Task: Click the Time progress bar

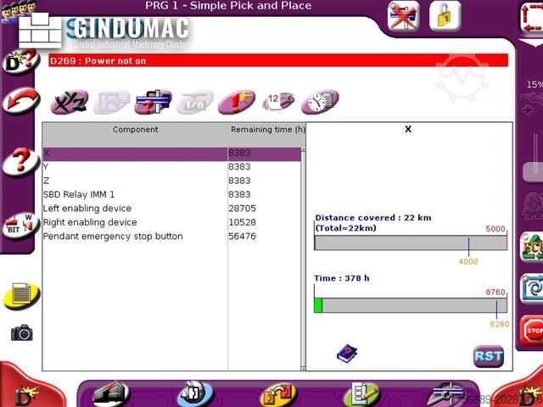Action: (411, 305)
